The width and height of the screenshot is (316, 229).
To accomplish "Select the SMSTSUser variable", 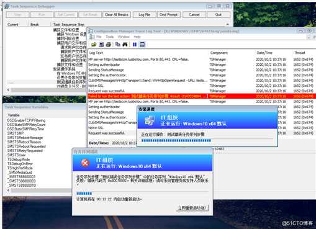I will [x=16, y=155].
